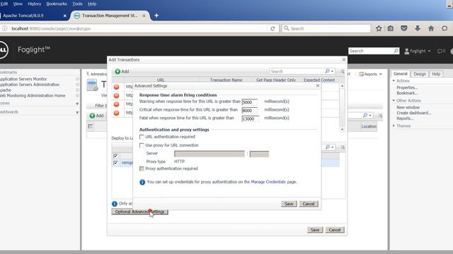Click the Fatal response time field
Screen dimensions: 453x254
(251, 119)
